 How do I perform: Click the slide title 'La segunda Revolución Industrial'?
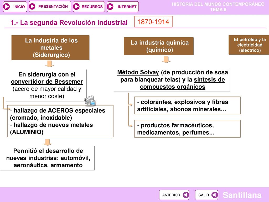click(x=69, y=23)
